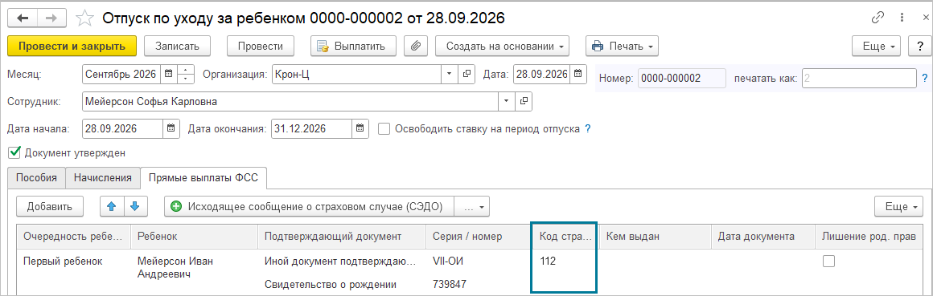Viewport: 933px width, 296px height.
Task: Select the Свидетельство о рождении text
Action: coord(331,285)
